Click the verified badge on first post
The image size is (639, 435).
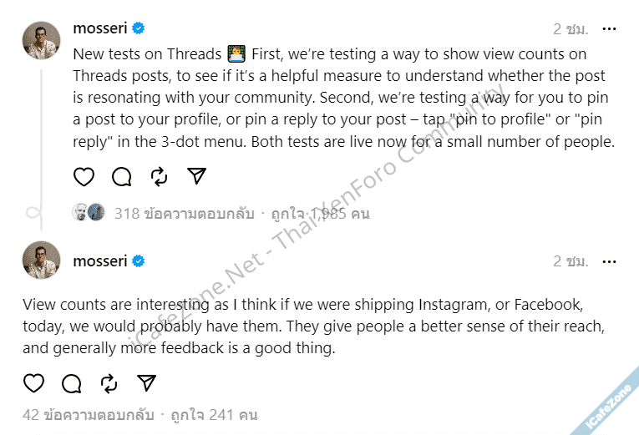[x=139, y=28]
